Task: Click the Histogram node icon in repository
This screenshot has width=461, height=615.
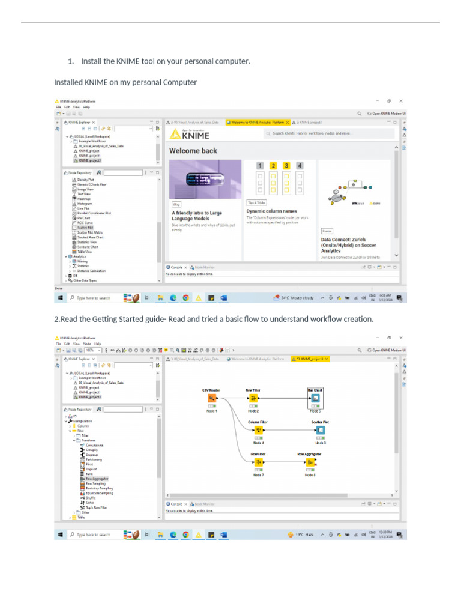Action: coord(74,204)
